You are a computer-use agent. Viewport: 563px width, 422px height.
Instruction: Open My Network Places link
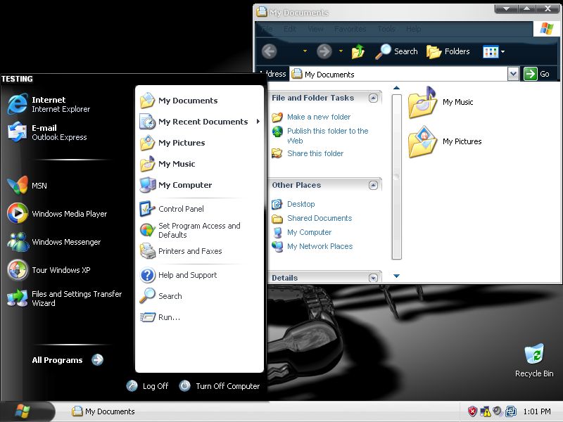pos(320,246)
